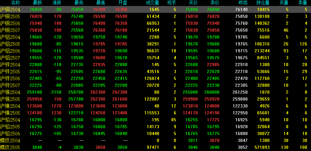Click previous settle 261250 of 沪锡2504

(240, 92)
